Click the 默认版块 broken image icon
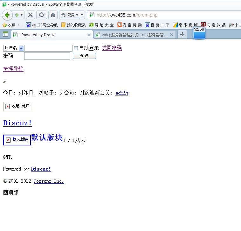The width and height of the screenshot is (241, 231). tap(17, 140)
